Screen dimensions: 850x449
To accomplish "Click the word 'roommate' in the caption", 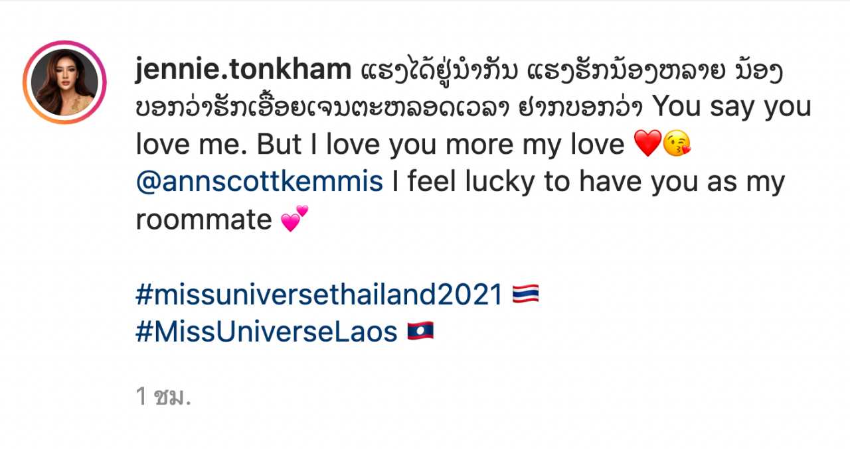I will [x=204, y=220].
